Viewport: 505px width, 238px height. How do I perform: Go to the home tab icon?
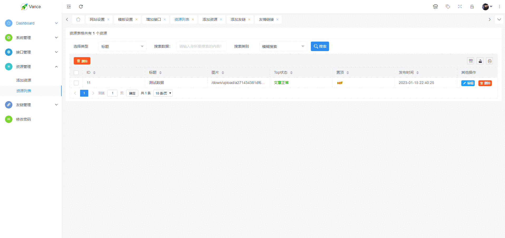point(78,19)
